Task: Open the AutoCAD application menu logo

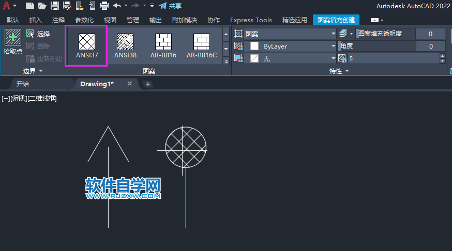Action: [x=6, y=6]
